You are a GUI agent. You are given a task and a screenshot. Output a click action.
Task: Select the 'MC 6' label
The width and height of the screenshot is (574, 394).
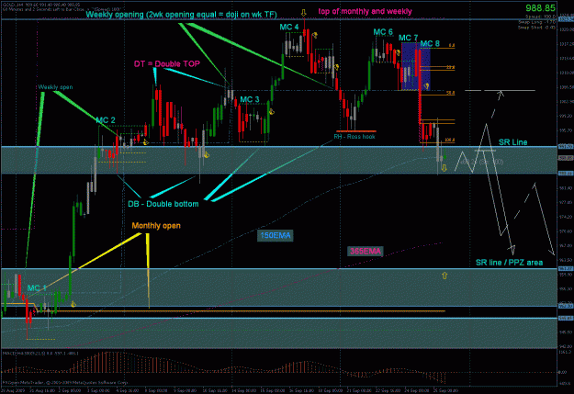[383, 32]
